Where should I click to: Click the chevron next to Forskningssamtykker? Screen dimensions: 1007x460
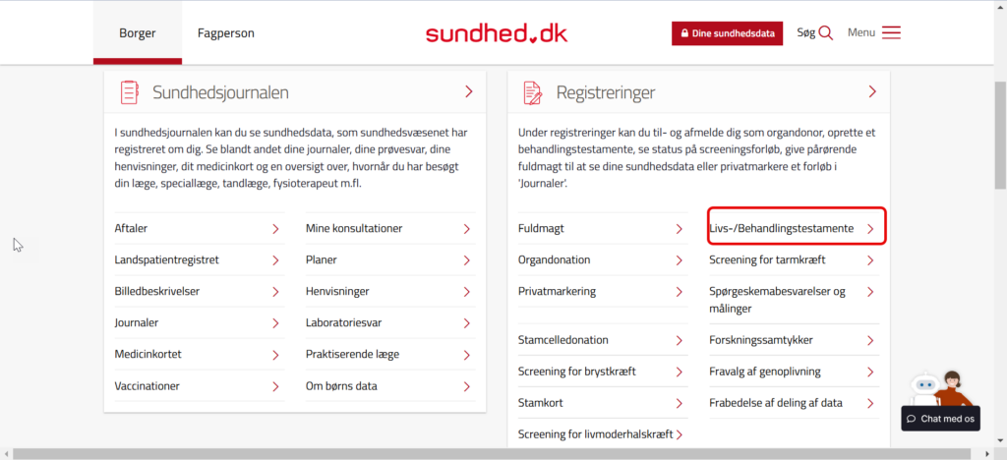(871, 340)
